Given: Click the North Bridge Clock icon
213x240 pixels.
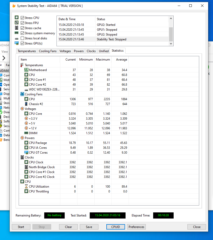Looking at the screenshot, I should [26, 167].
